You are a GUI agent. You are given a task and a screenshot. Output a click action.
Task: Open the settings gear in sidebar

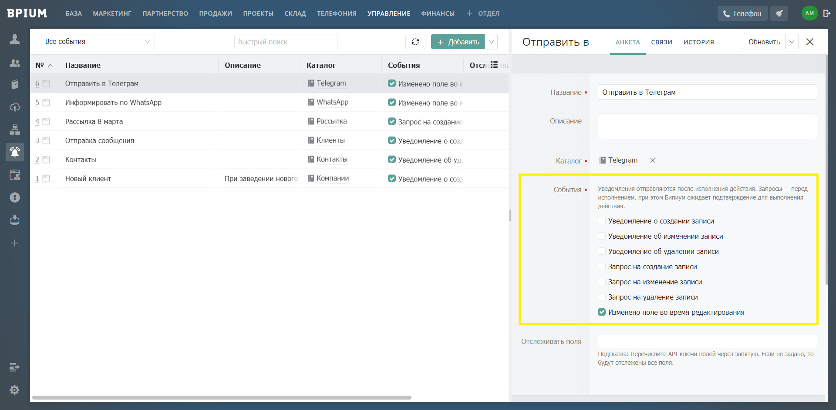coord(15,390)
